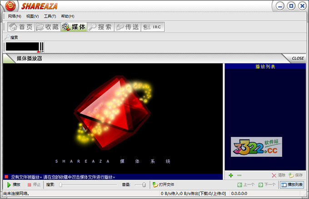Click the black bandwidth monitor graph
The image size is (309, 199).
pos(22,47)
